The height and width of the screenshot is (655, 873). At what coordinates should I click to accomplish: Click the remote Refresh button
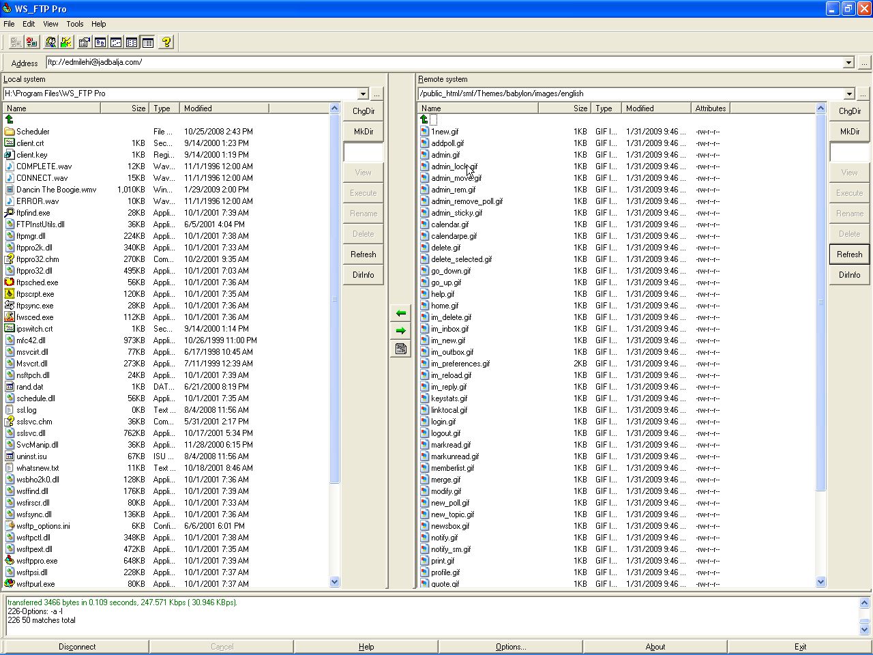[x=850, y=254]
